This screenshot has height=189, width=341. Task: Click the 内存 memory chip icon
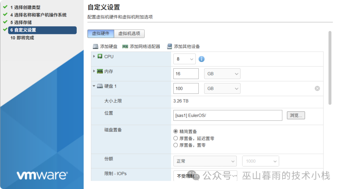pyautogui.click(x=99, y=71)
